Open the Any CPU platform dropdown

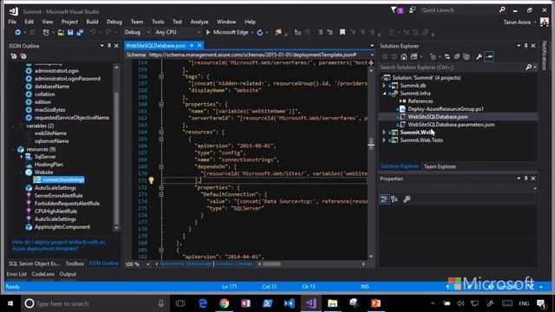tap(199, 32)
